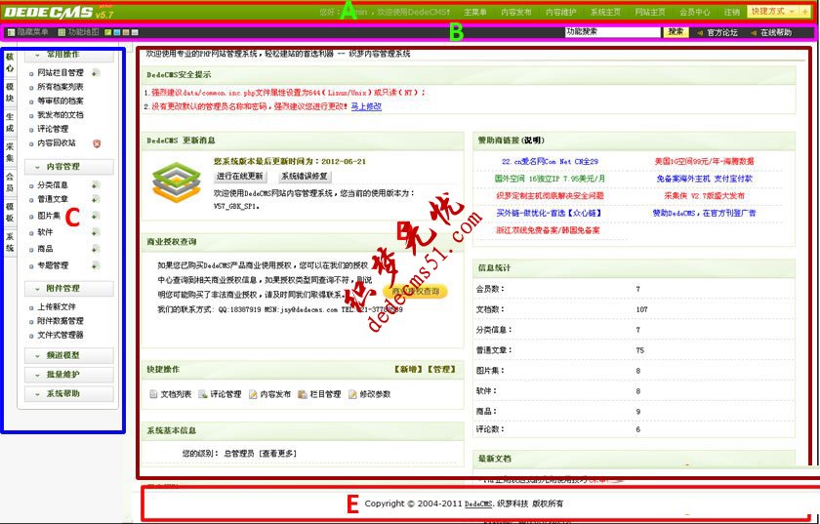Click the add icon beside 专题管理

point(96,265)
